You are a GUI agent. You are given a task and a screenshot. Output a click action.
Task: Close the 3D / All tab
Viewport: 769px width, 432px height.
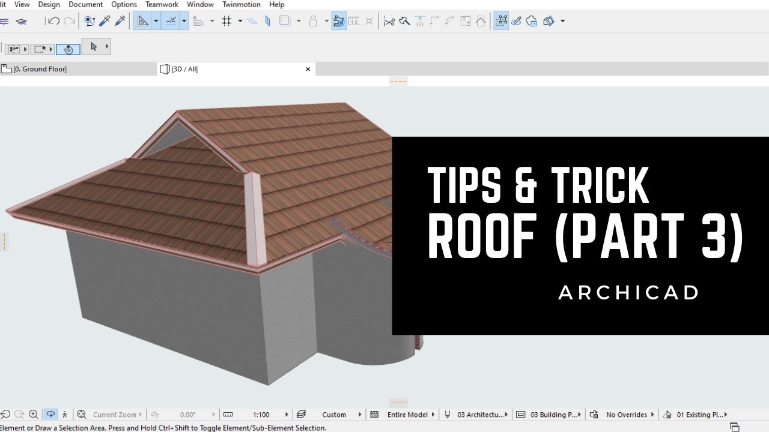click(308, 69)
